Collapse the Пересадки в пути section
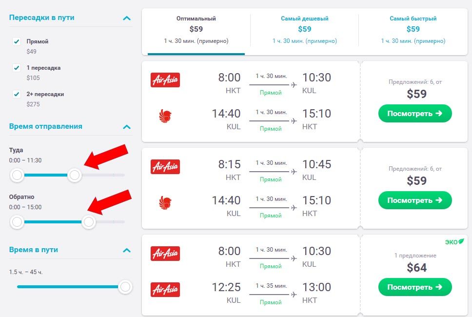 127,18
